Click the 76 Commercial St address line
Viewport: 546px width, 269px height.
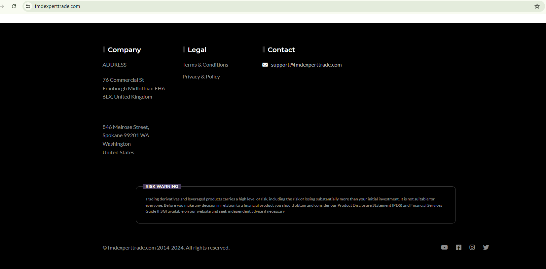click(x=123, y=80)
